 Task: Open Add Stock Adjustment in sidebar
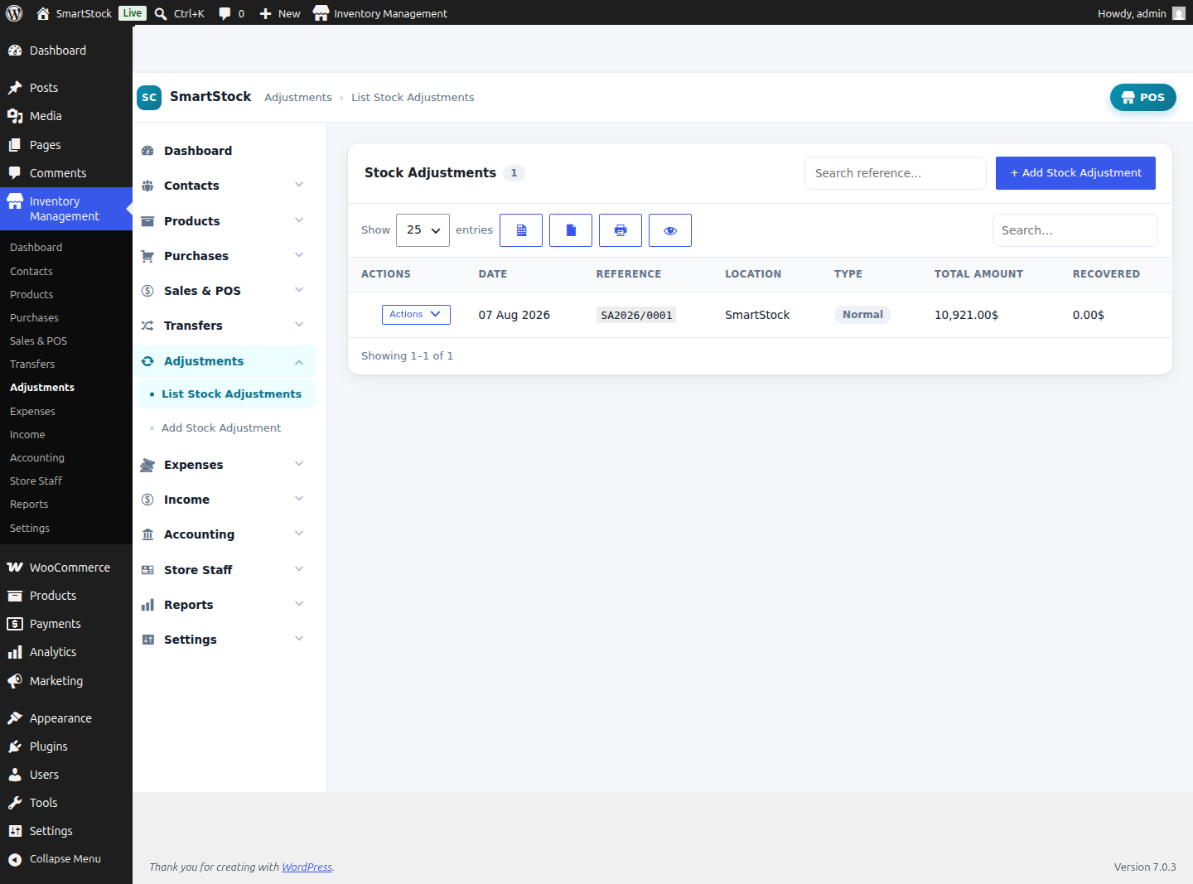tap(226, 428)
